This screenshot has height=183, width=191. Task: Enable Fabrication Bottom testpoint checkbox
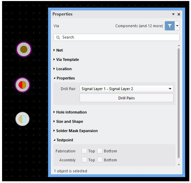tap(100, 151)
